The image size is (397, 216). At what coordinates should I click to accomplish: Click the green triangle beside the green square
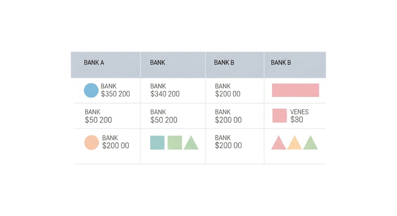[x=191, y=144]
